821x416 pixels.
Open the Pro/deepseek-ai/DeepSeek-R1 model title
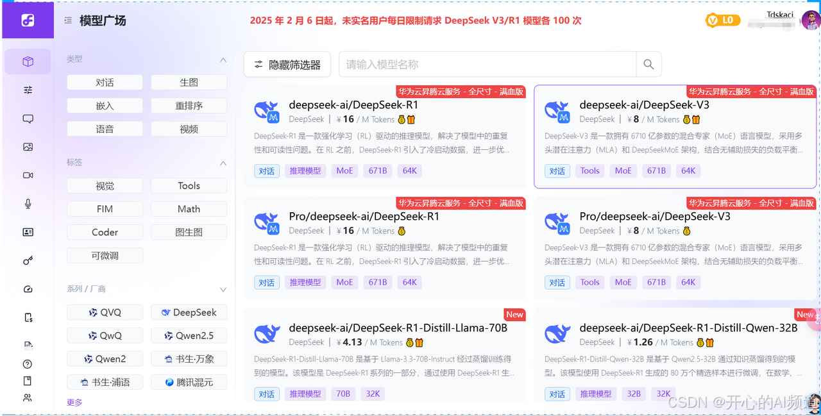(x=364, y=217)
